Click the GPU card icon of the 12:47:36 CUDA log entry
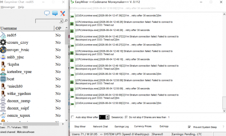This screenshot has height=136, width=226. [72, 16]
